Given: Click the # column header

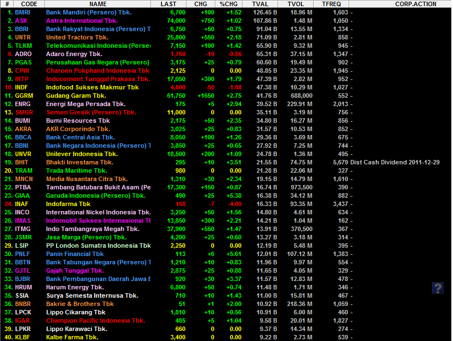Looking at the screenshot, I should (7, 4).
